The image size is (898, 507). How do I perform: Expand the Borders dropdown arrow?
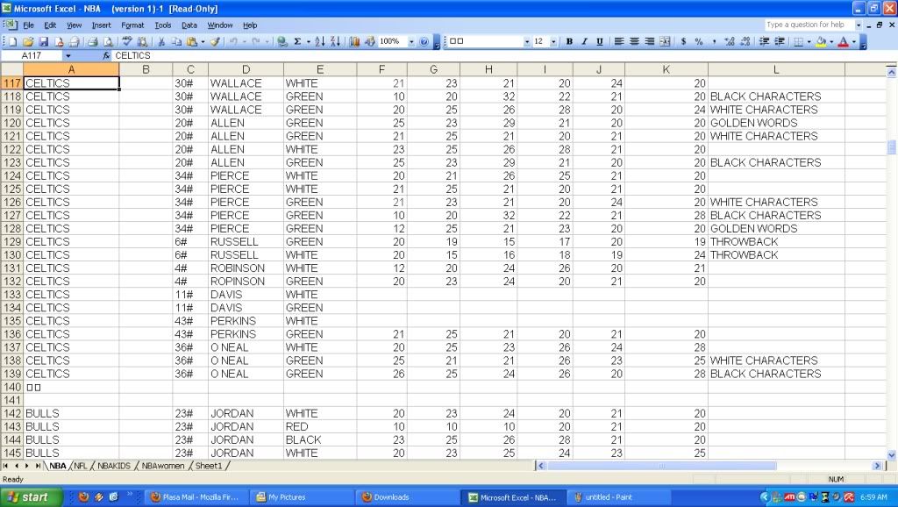click(809, 41)
